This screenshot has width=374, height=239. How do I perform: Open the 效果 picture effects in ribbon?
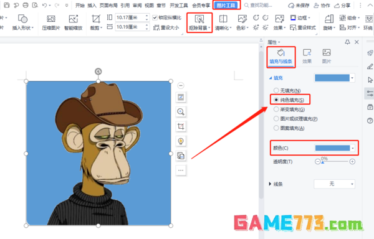[x=279, y=22]
